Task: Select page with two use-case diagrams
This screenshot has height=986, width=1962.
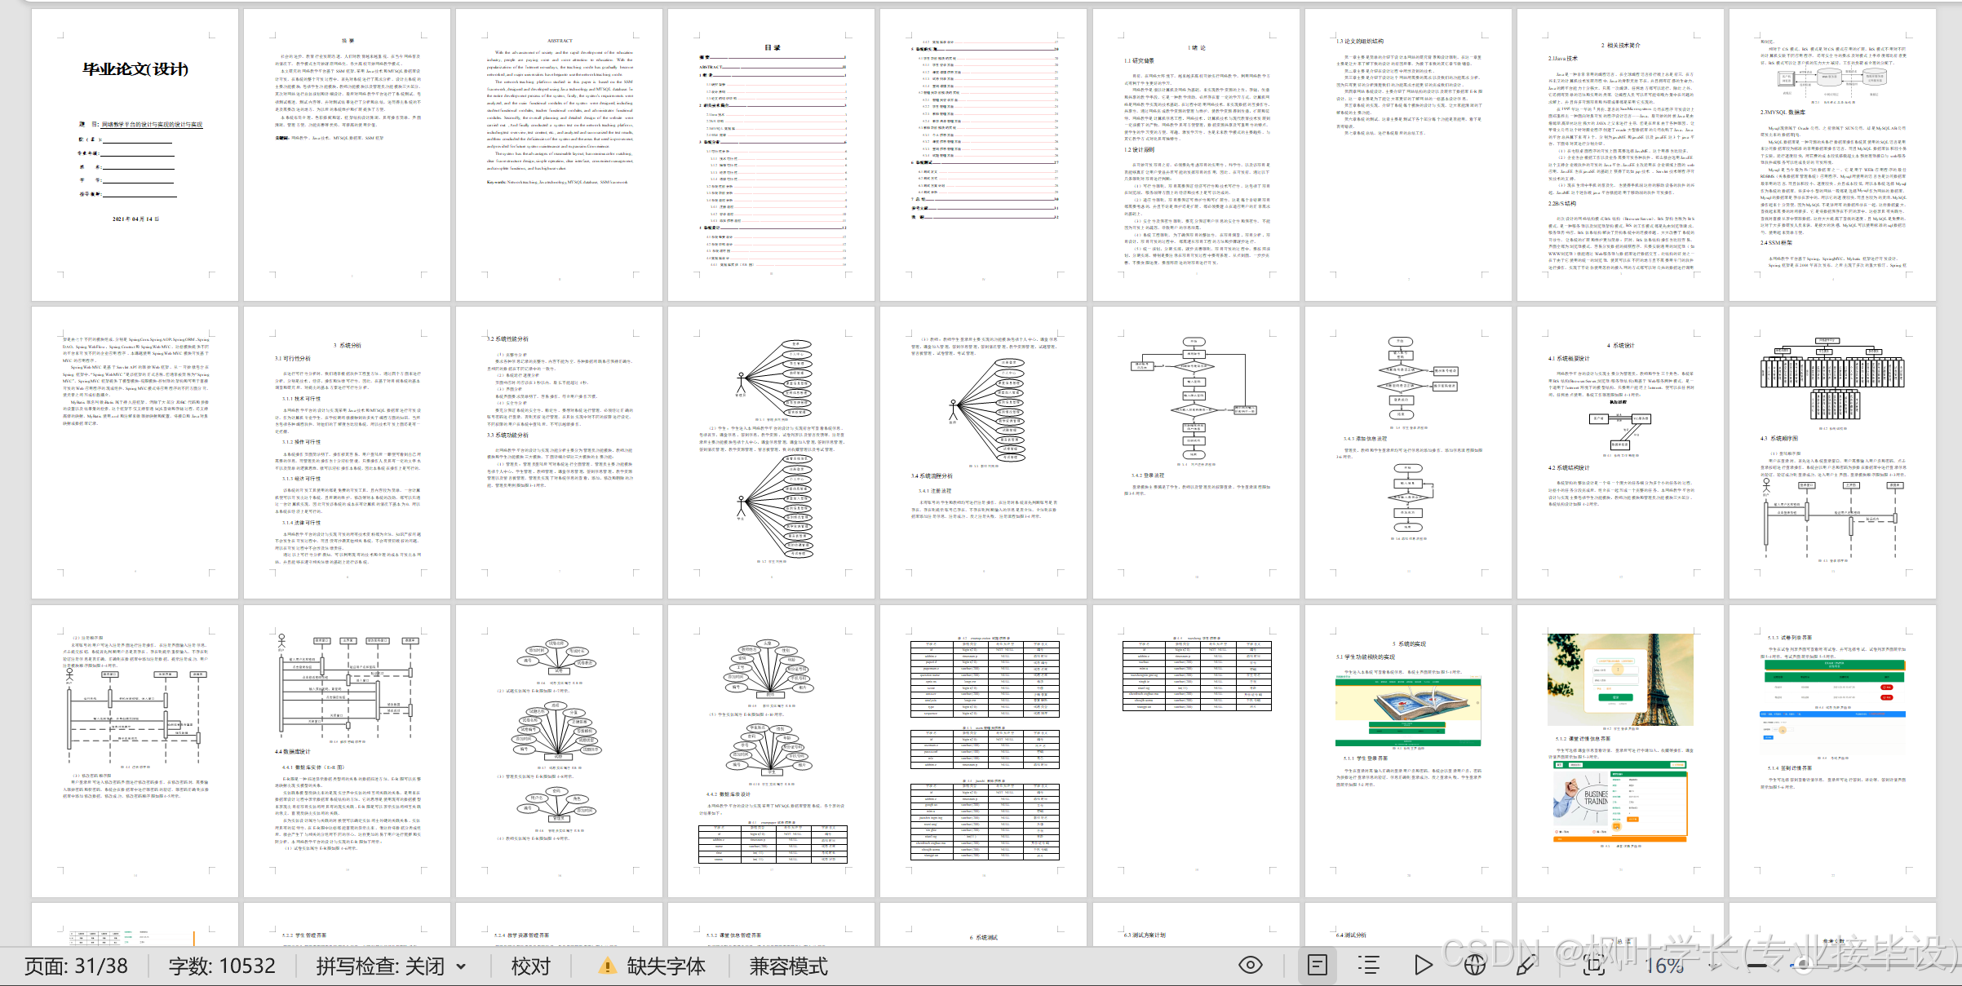Action: [x=772, y=453]
